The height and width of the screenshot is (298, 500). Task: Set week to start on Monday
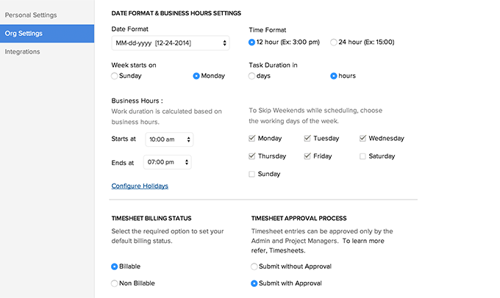196,76
